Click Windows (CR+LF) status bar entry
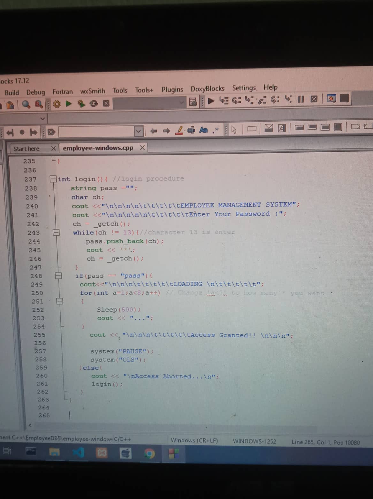The image size is (373, 499). point(194,440)
